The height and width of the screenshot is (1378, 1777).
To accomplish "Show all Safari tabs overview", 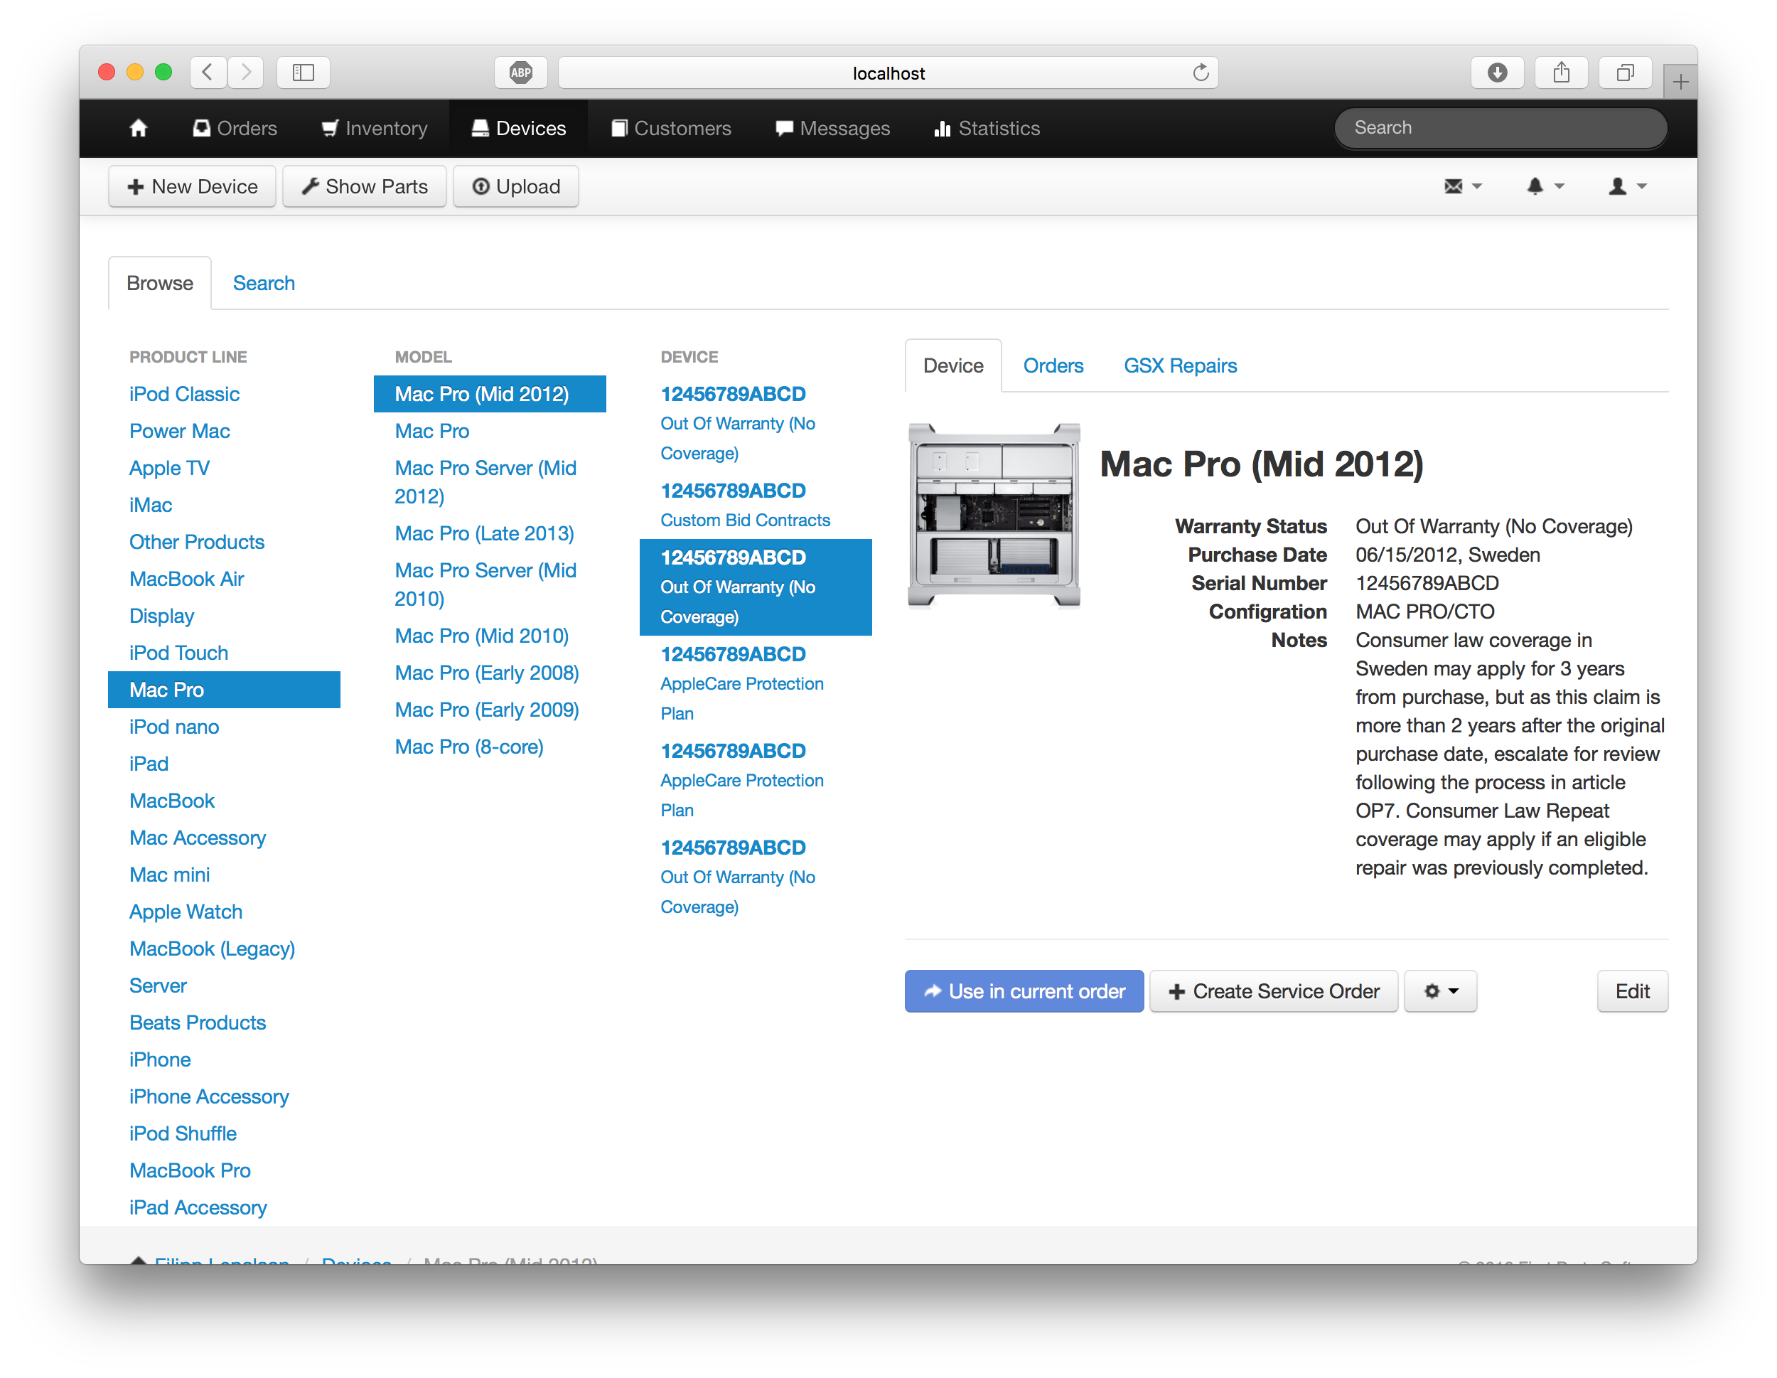I will (x=1625, y=73).
